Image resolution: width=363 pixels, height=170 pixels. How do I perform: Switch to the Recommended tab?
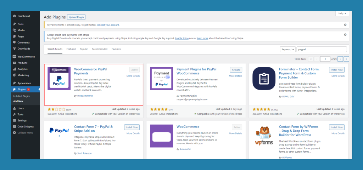[100, 49]
